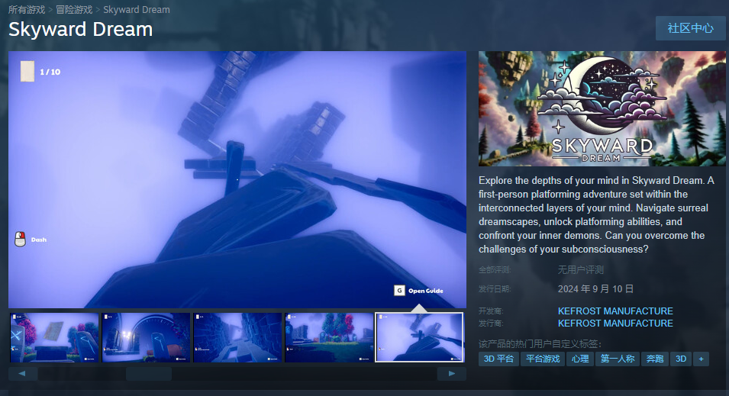Click the 发行日期 label
Viewport: 729px width, 396px height.
495,289
